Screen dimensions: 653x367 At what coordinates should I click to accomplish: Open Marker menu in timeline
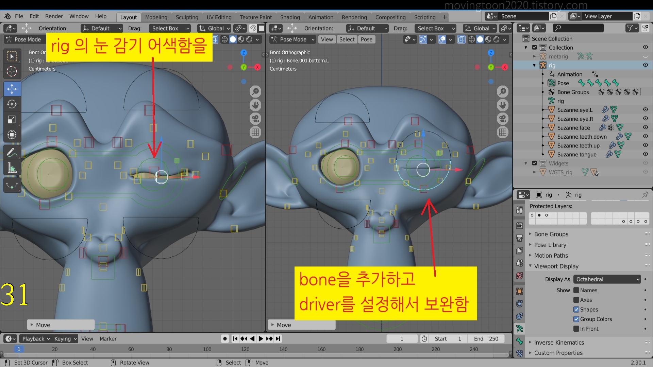(108, 339)
